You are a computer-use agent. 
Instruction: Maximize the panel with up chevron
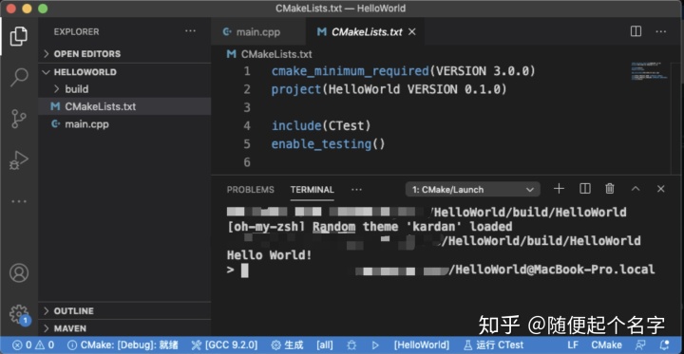(636, 189)
